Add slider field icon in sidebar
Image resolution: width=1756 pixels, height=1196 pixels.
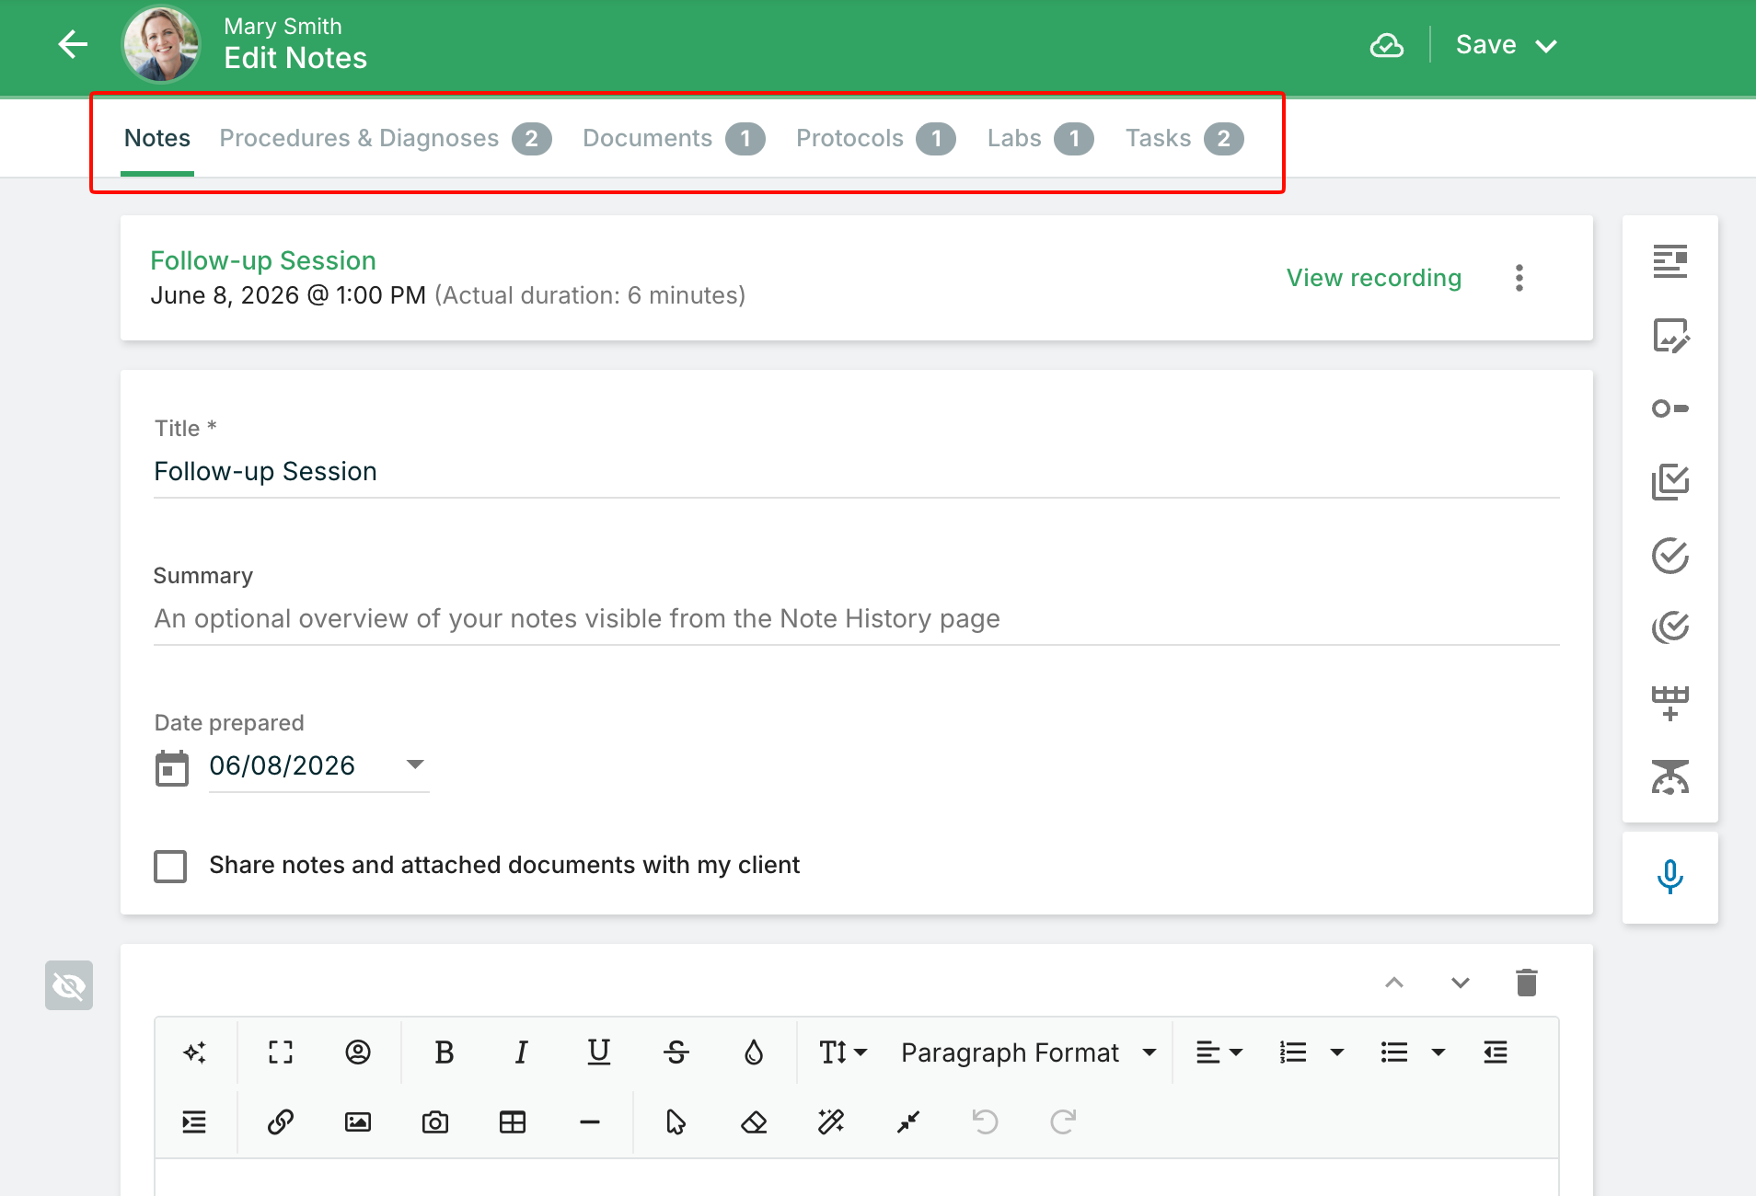coord(1669,408)
